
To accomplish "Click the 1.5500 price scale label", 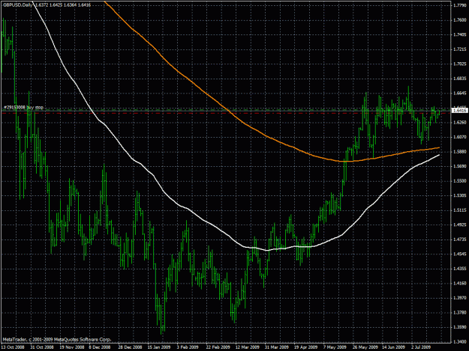I will [460, 180].
